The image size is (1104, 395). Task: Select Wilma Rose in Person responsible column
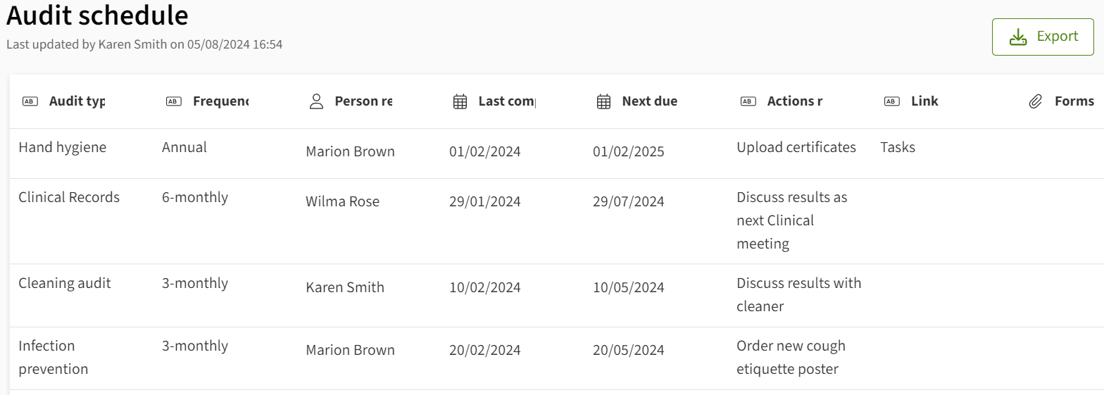pyautogui.click(x=342, y=201)
